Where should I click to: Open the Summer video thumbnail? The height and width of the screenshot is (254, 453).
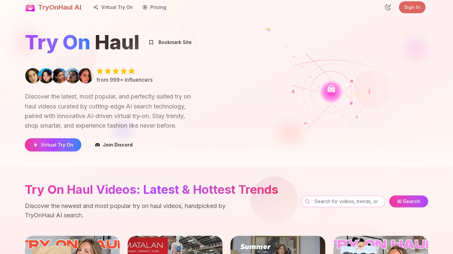click(x=278, y=245)
